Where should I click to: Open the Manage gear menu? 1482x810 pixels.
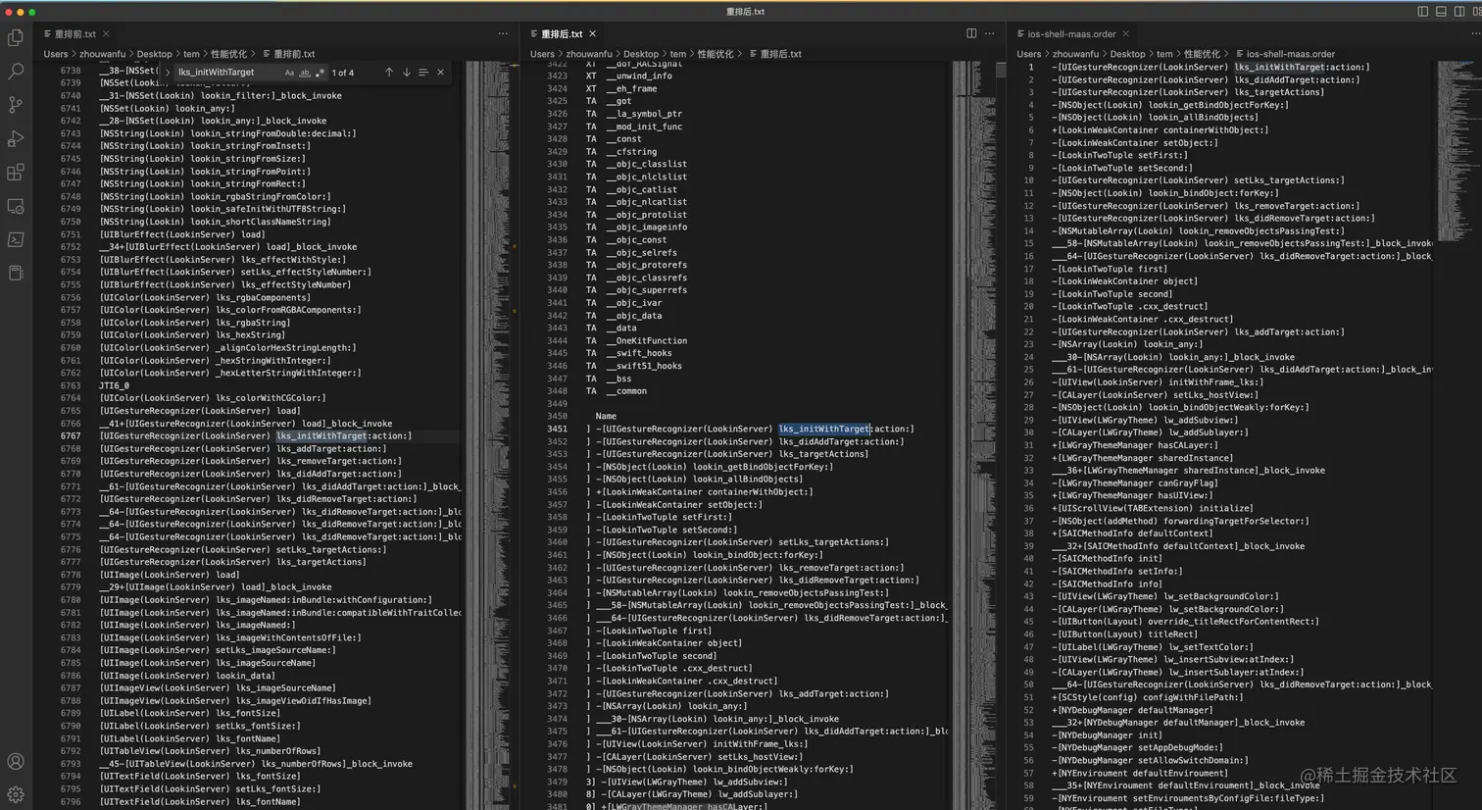(x=16, y=794)
